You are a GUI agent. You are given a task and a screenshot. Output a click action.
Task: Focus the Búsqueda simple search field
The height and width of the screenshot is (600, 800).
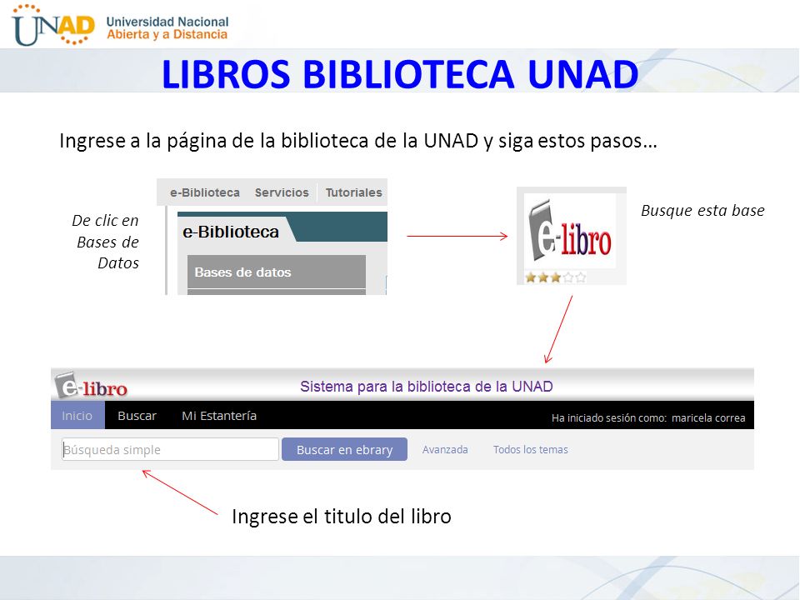(x=170, y=449)
